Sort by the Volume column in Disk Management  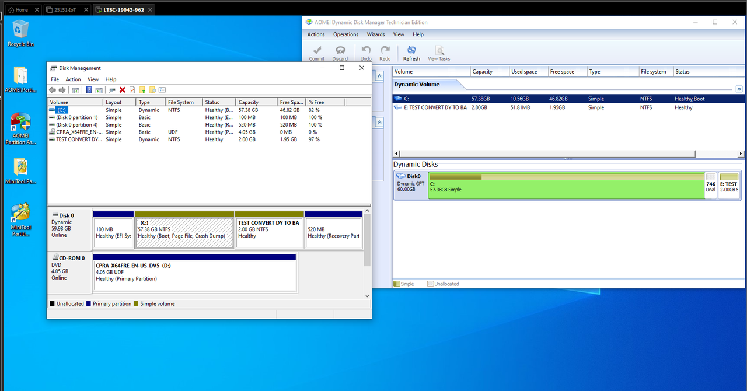coord(75,102)
